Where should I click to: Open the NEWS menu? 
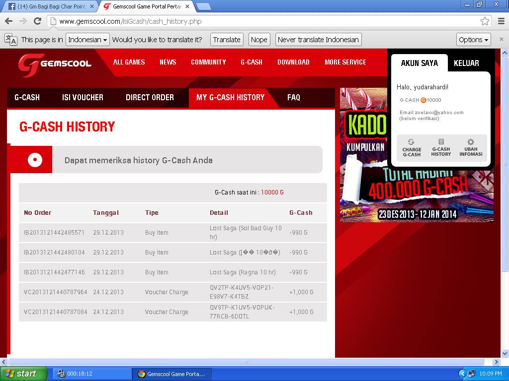pos(168,62)
